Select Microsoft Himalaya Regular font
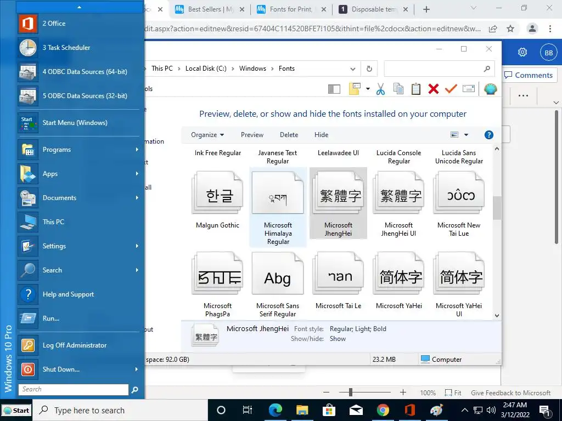This screenshot has width=562, height=421. click(278, 207)
